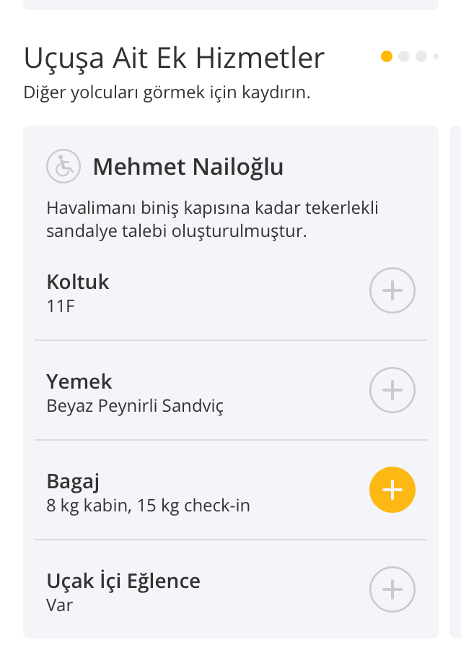Select the 8 kg kabin baggage detail
Screen dimensions: 461x653
(148, 506)
